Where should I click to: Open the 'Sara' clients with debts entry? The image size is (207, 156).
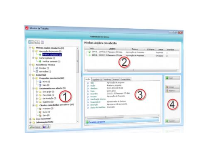coord(46,115)
